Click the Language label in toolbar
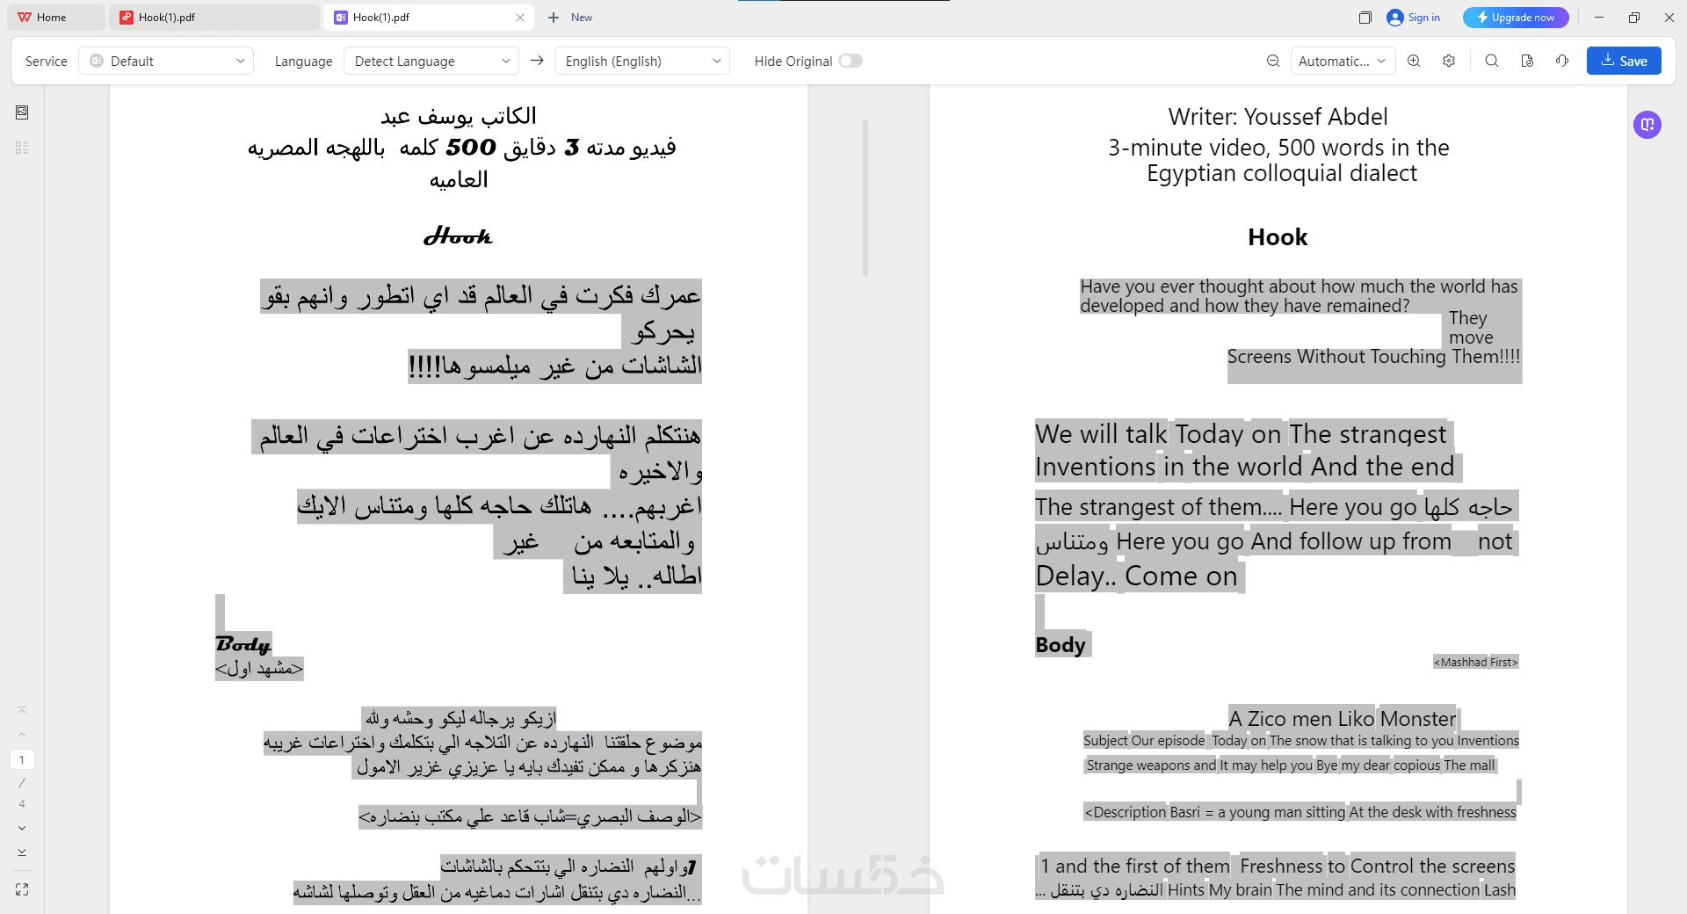This screenshot has height=914, width=1687. pyautogui.click(x=303, y=62)
